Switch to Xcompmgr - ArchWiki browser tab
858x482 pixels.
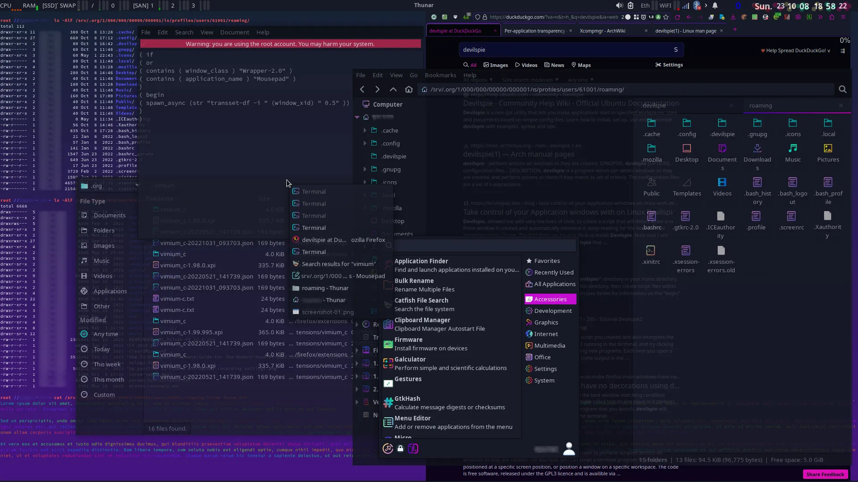602,31
